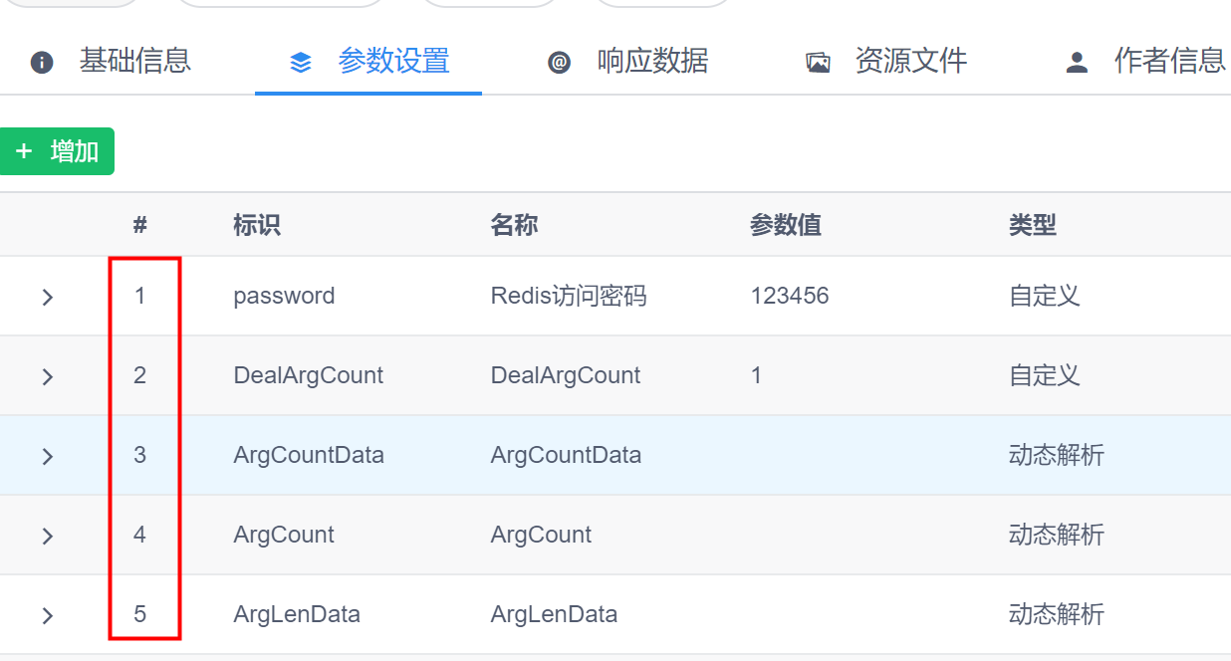Click the info icon beside 基础信息
The width and height of the screenshot is (1231, 661).
tap(42, 63)
